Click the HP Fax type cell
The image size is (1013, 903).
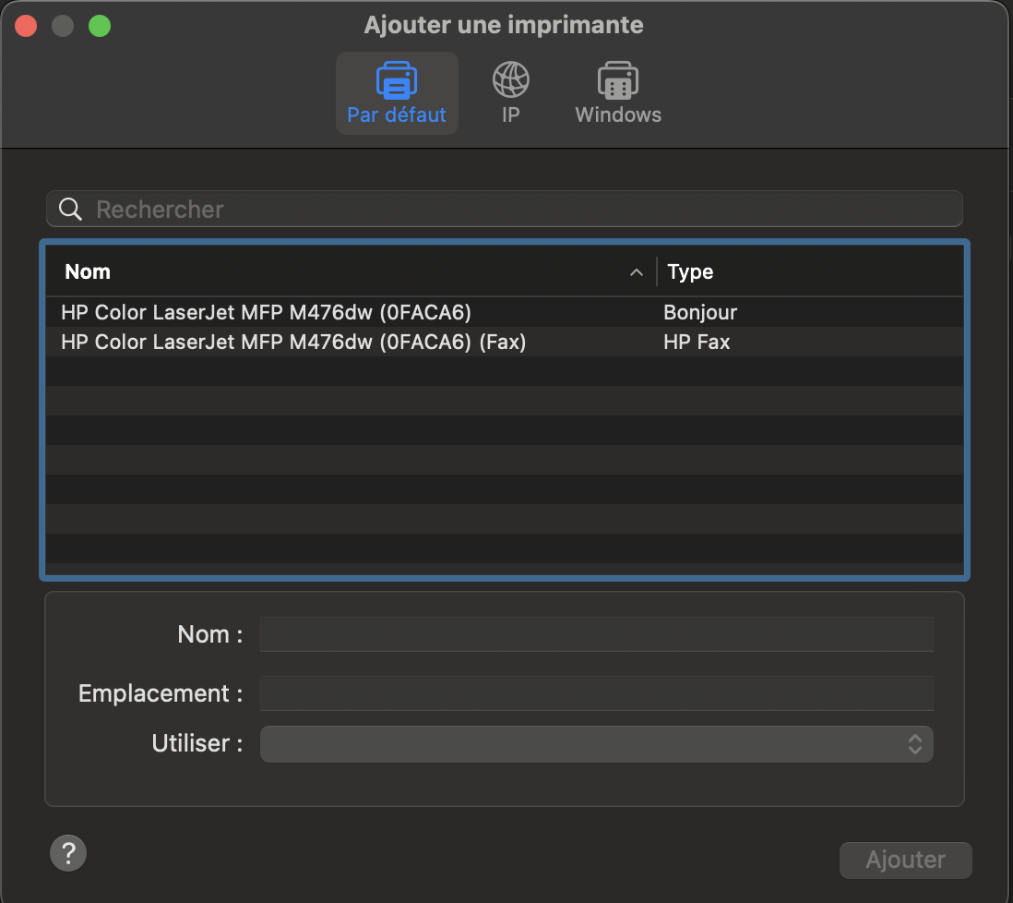[x=697, y=342]
